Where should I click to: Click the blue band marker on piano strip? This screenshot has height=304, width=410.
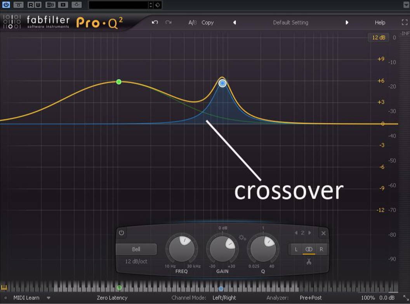[x=221, y=288]
